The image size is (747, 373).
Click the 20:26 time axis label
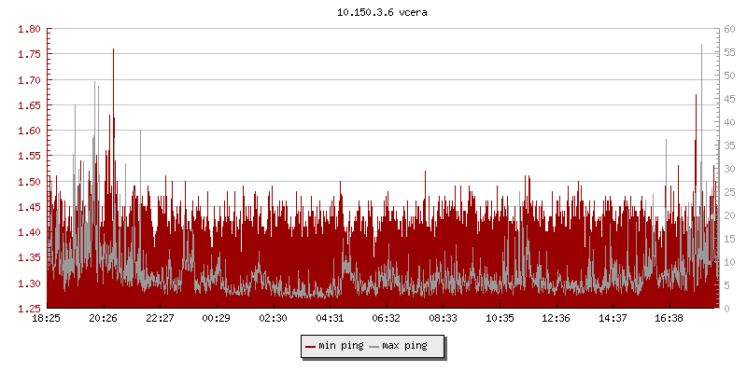pyautogui.click(x=103, y=318)
